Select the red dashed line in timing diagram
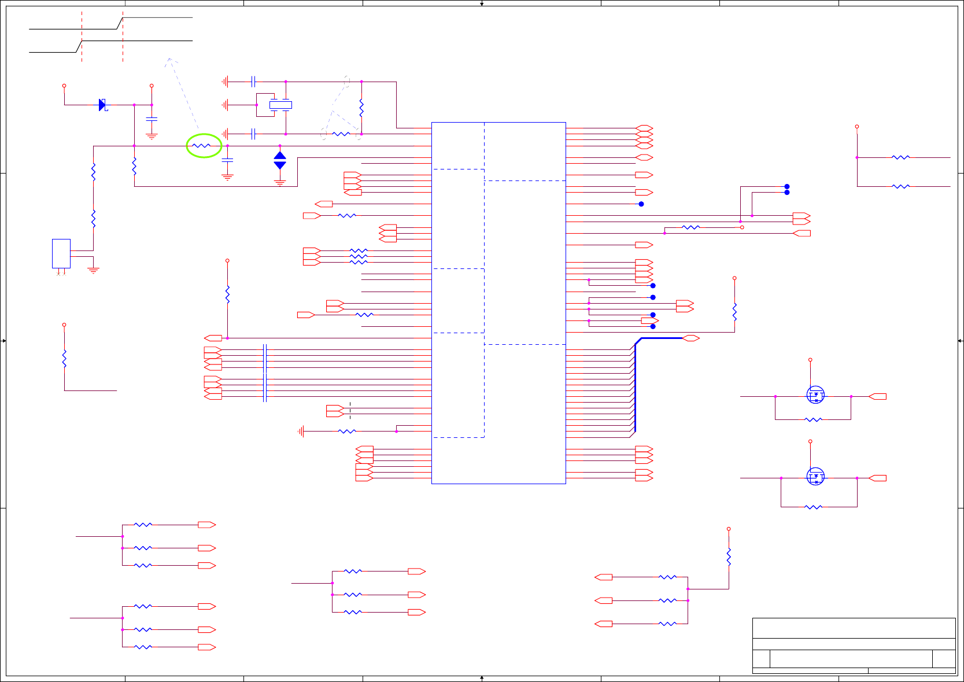 pos(123,36)
